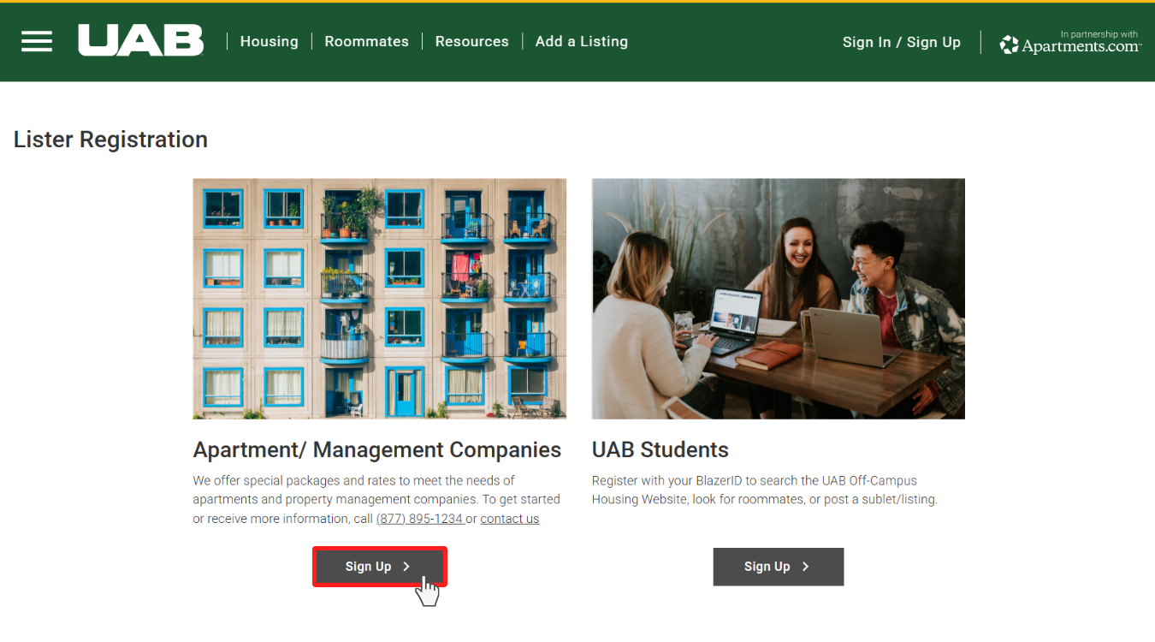
Task: Select Add a Listing in the navigation
Action: tap(581, 40)
